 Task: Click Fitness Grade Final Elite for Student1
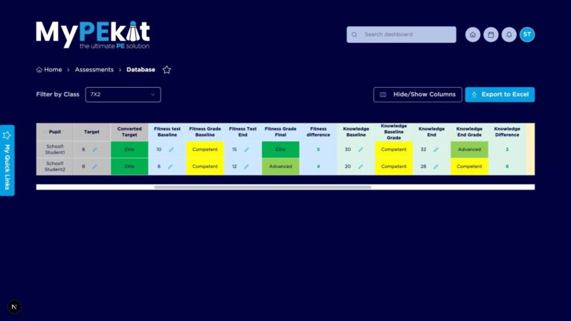[x=280, y=149]
